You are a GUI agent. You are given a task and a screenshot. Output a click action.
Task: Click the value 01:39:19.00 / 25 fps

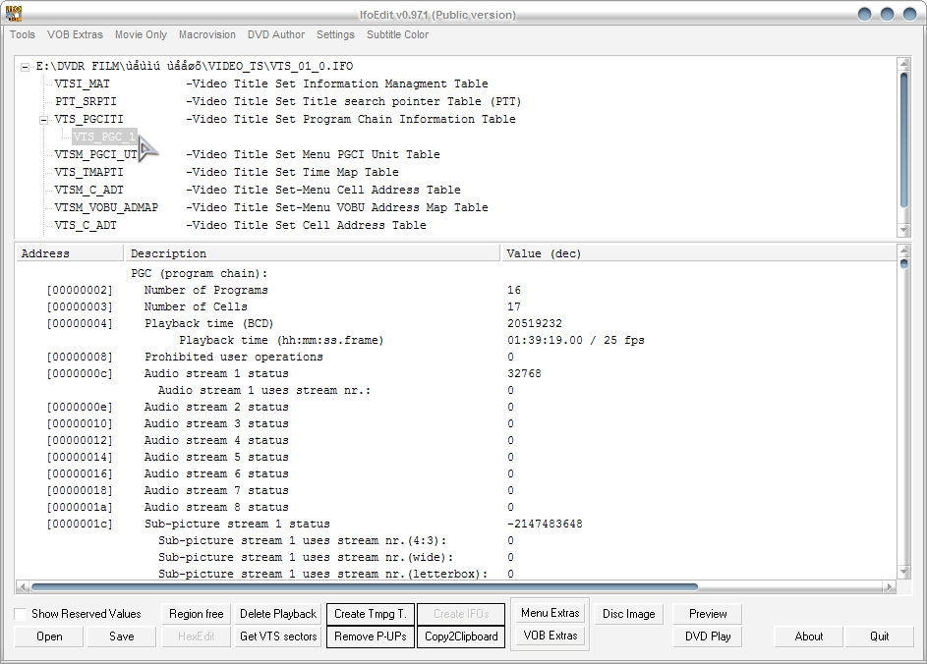point(576,340)
